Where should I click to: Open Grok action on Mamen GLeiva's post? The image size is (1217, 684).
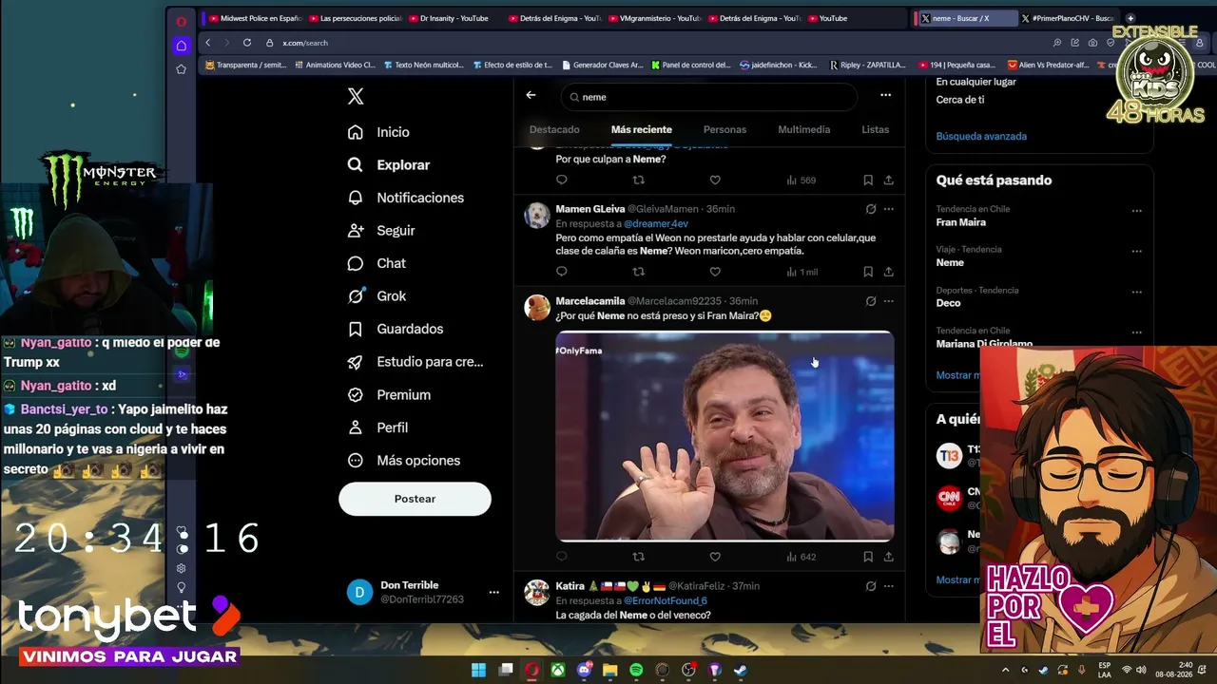[871, 209]
